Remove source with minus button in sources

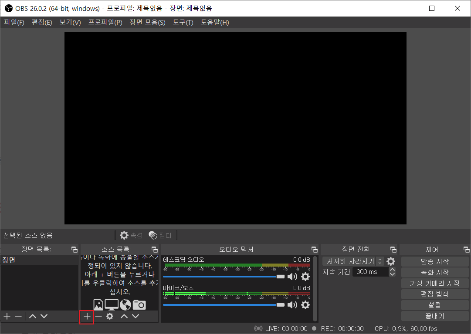point(98,316)
